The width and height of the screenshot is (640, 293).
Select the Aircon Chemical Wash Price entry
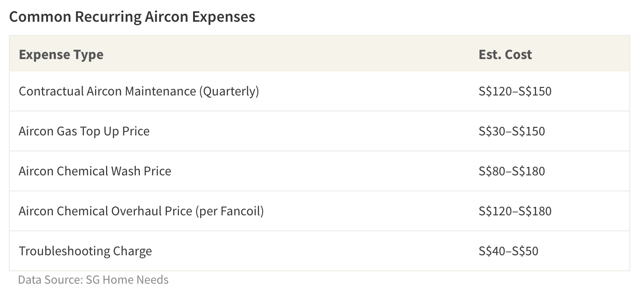[x=95, y=171]
